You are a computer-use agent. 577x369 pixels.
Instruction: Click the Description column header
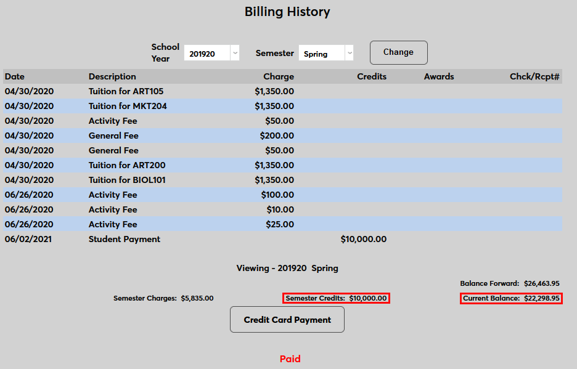click(112, 76)
